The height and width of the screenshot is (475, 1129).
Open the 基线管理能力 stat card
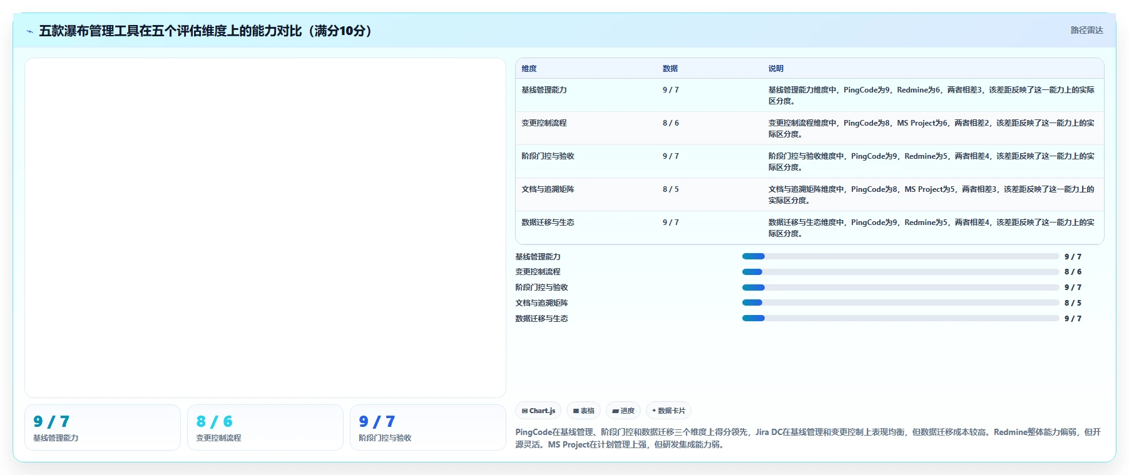103,427
